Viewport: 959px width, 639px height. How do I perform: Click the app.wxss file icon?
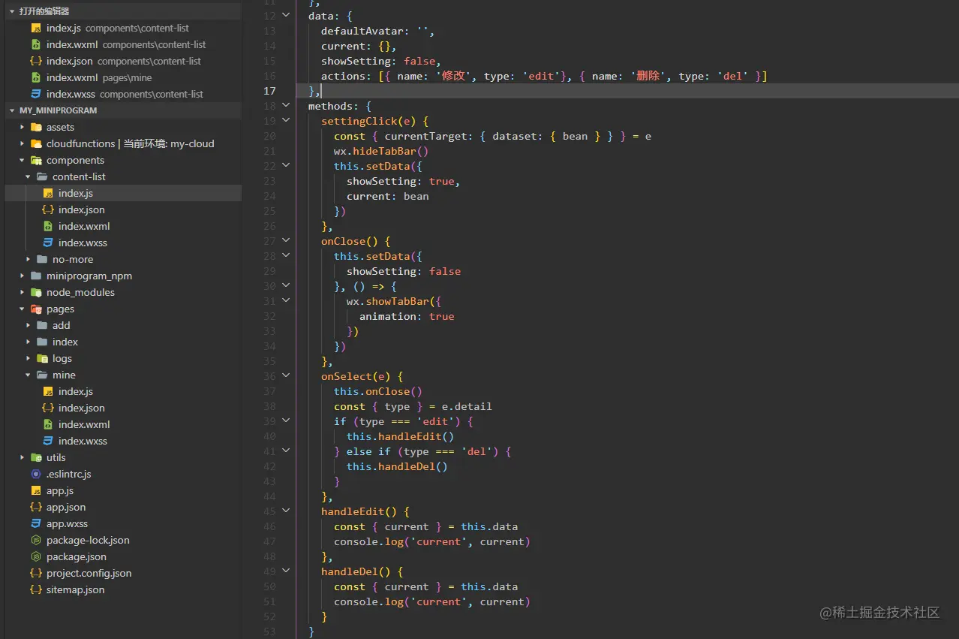pyautogui.click(x=36, y=523)
